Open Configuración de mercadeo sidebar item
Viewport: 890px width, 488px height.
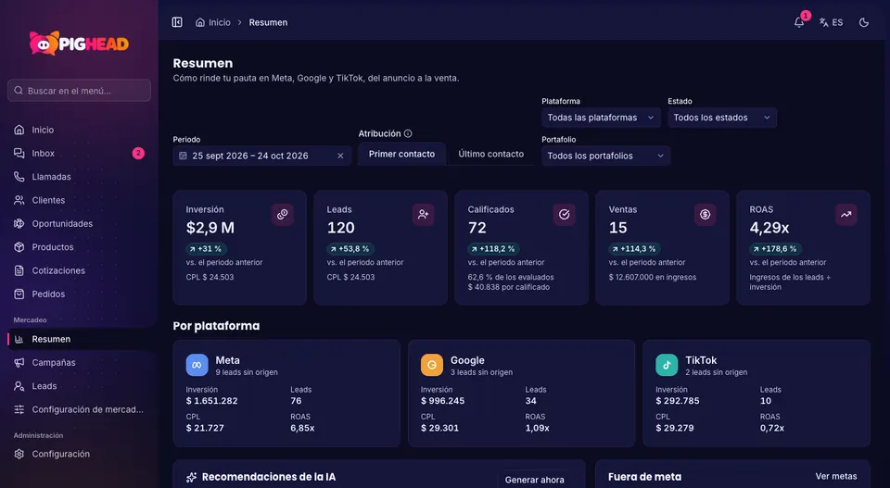tap(79, 409)
